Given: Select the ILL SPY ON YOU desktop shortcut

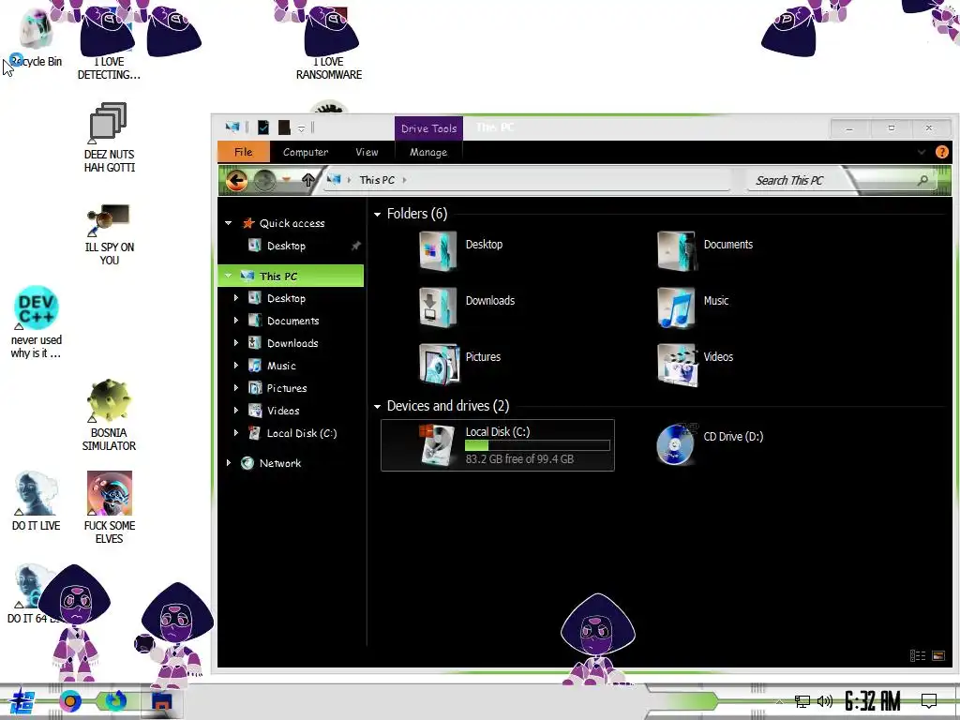Looking at the screenshot, I should (x=109, y=233).
